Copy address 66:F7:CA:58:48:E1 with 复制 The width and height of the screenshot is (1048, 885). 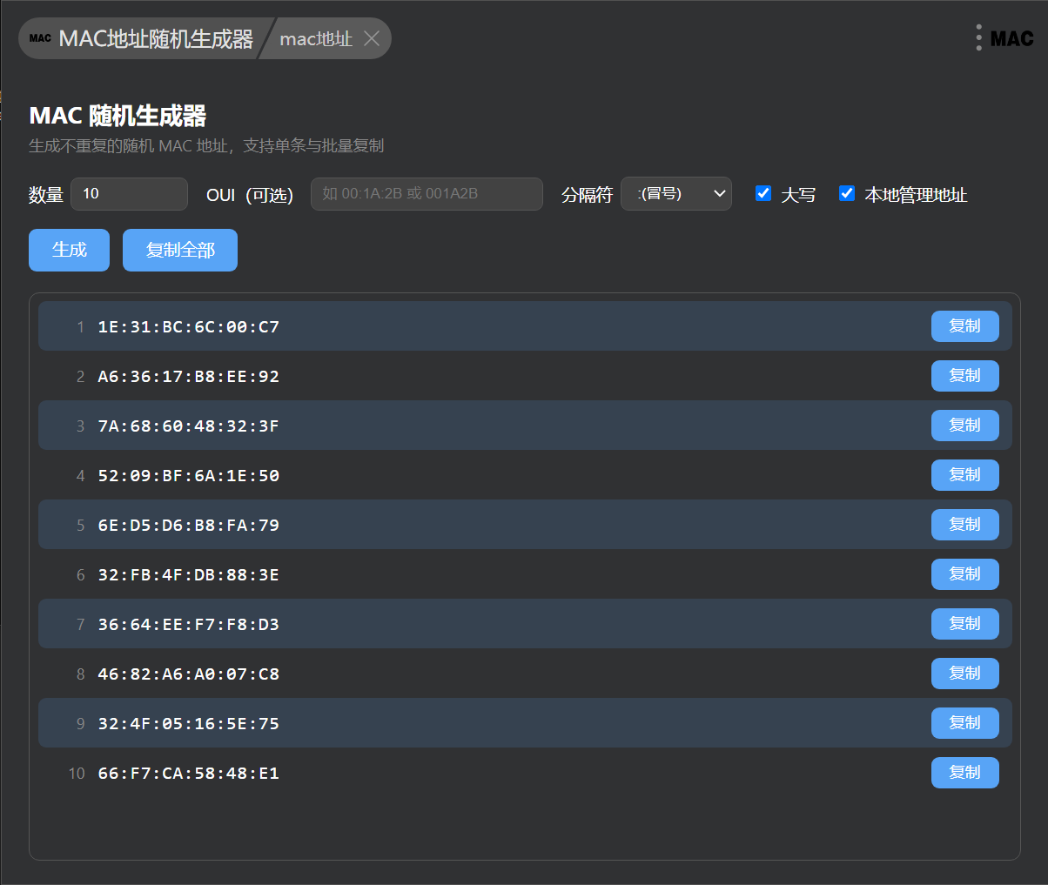965,773
